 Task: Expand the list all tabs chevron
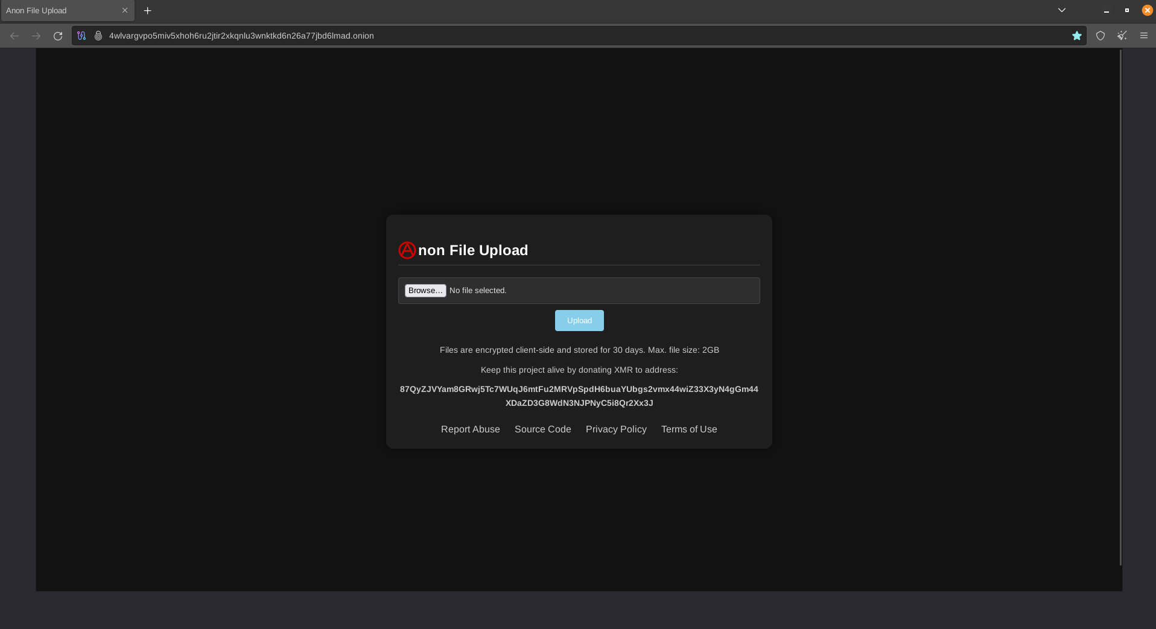coord(1061,10)
